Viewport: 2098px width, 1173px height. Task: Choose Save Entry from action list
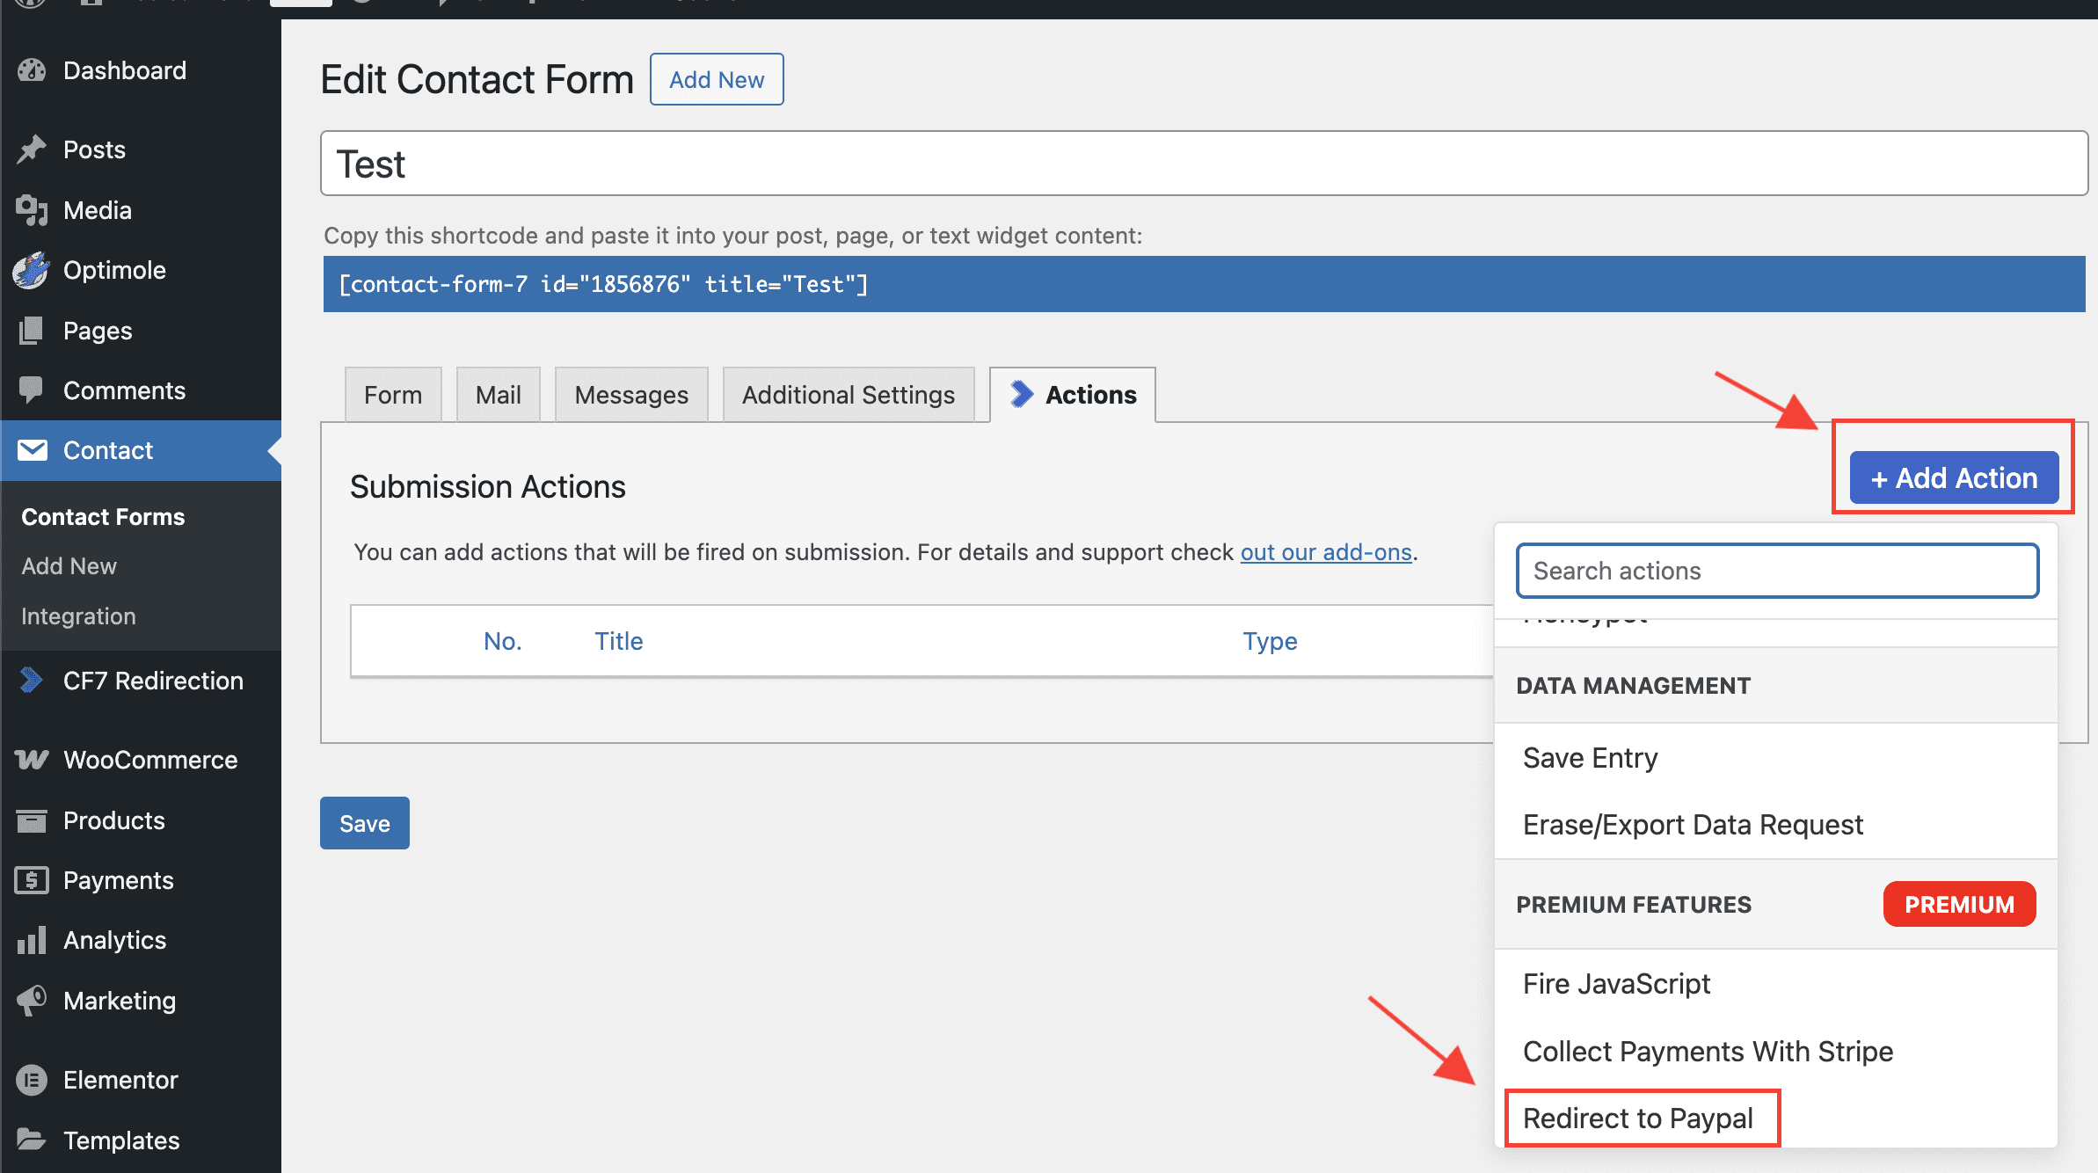[1590, 758]
